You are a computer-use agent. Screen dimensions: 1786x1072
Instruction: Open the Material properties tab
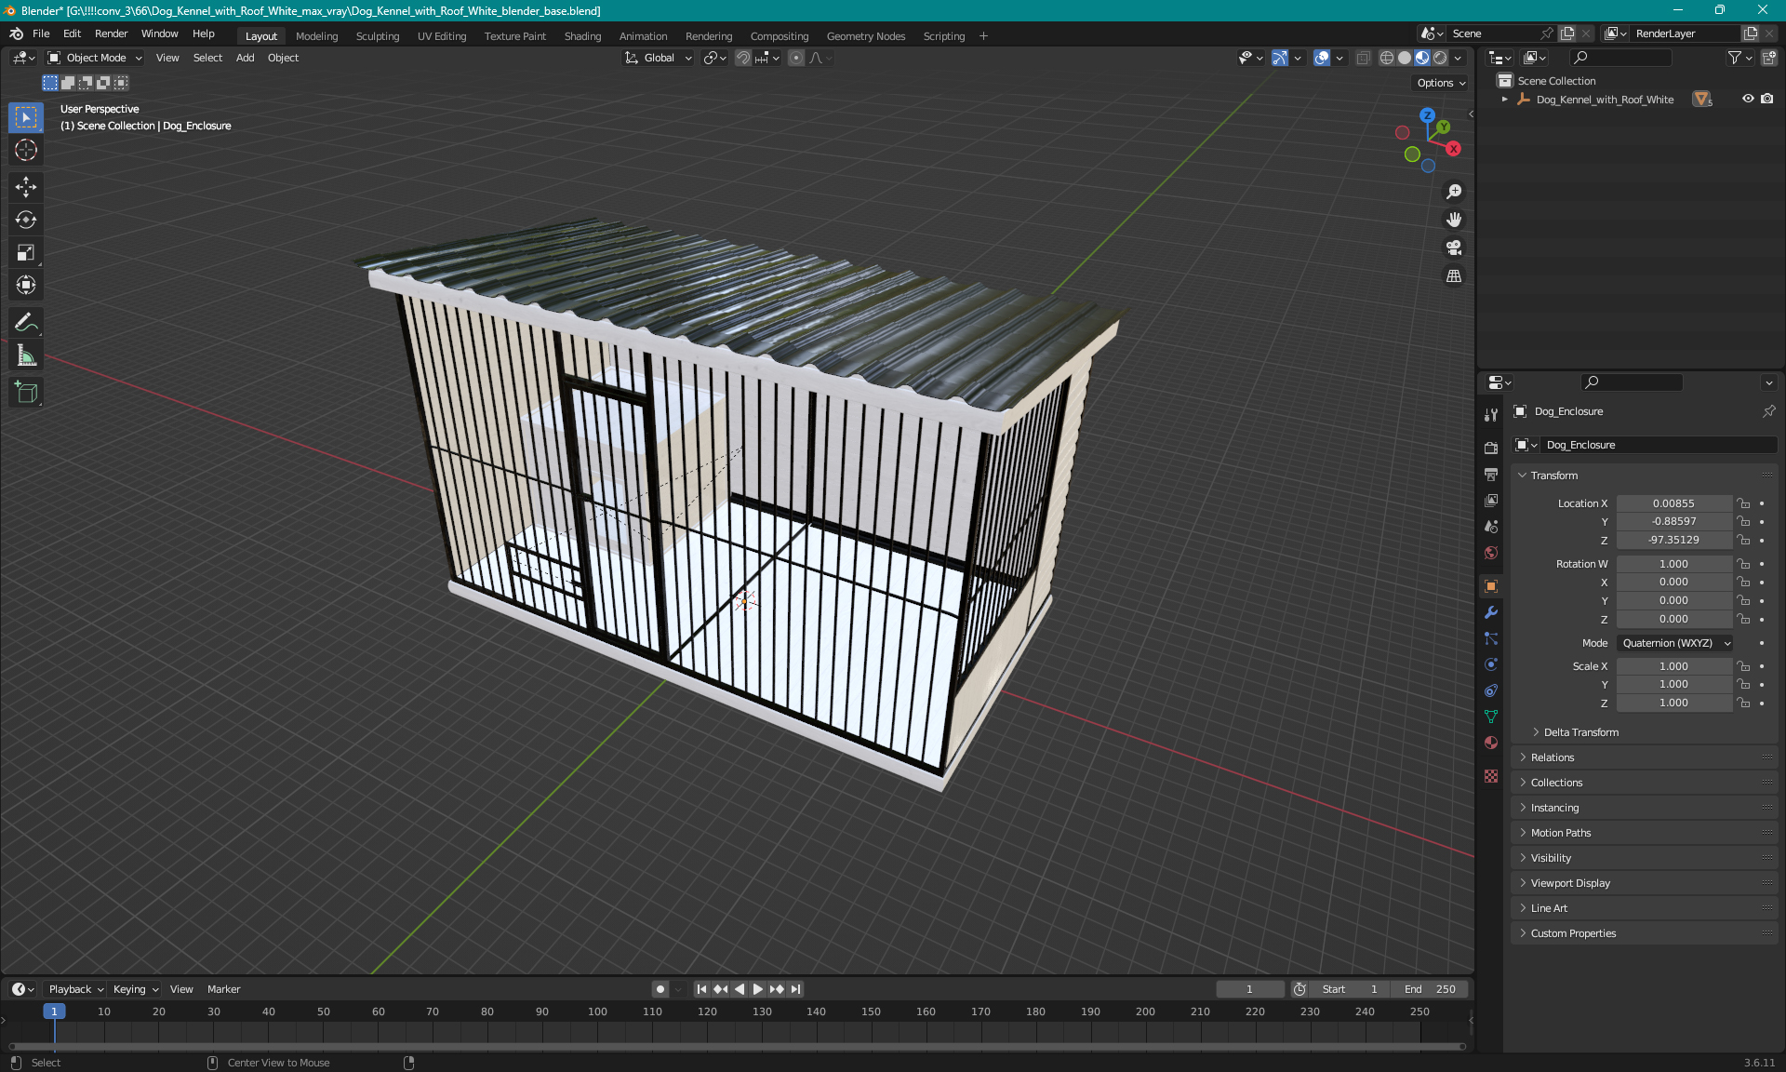1491,743
